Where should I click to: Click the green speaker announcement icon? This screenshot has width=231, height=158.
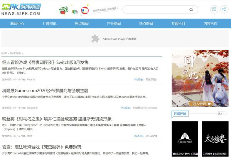(x=75, y=12)
